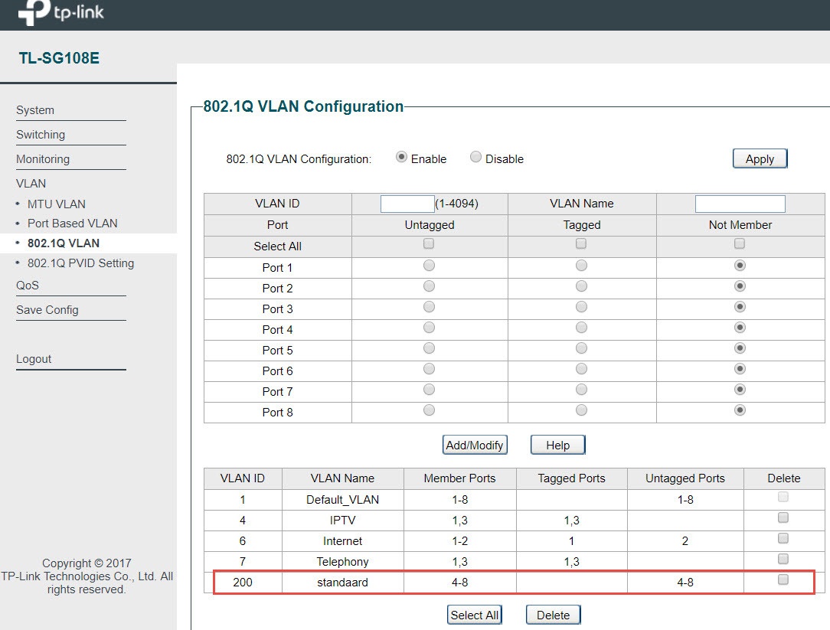Open the System menu

(35, 110)
